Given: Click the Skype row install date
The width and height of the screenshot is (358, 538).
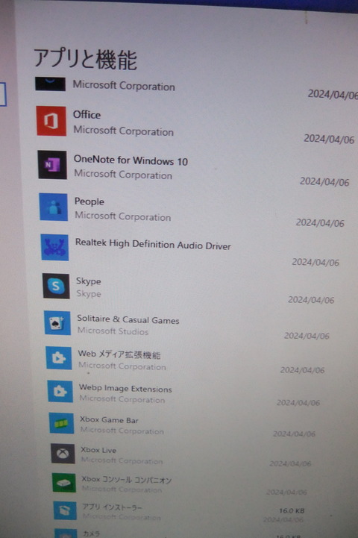Looking at the screenshot, I should click(311, 300).
